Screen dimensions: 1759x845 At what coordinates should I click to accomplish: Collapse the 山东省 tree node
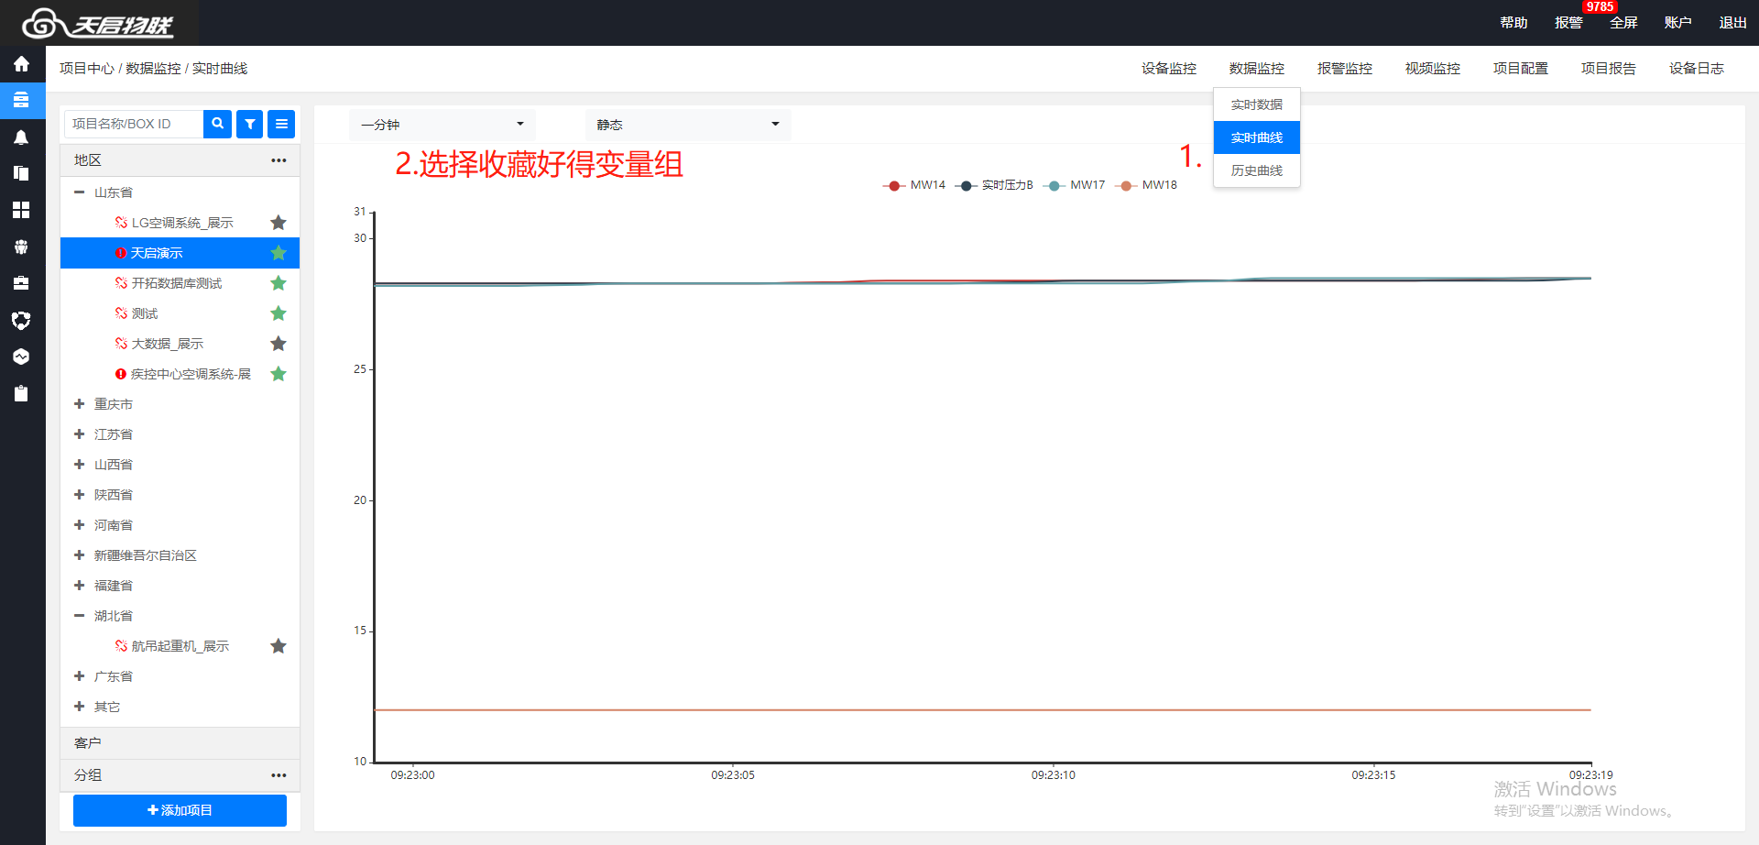pos(80,192)
